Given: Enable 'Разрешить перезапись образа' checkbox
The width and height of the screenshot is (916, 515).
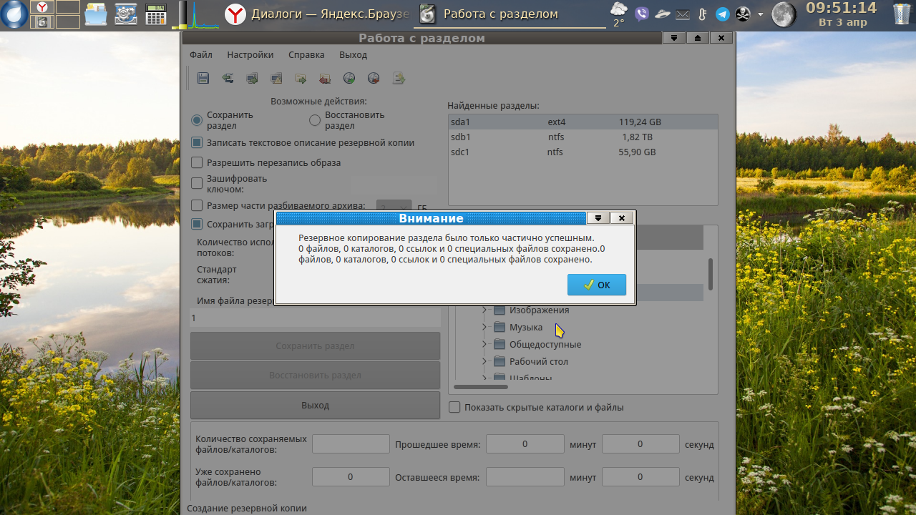Looking at the screenshot, I should pyautogui.click(x=197, y=162).
